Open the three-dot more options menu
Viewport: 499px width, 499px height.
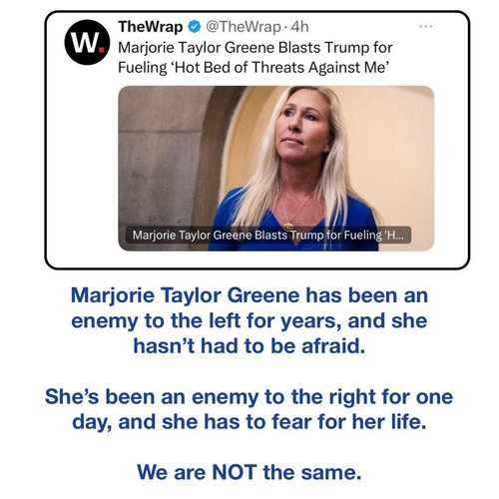pos(426,26)
